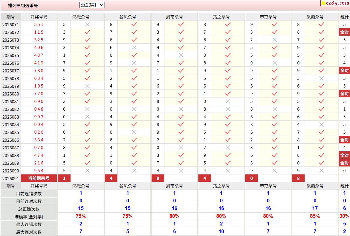This screenshot has width=350, height=236.
Task: Click the gray cross for 芣苡杀号 in row 2026073
Action: pos(275,40)
